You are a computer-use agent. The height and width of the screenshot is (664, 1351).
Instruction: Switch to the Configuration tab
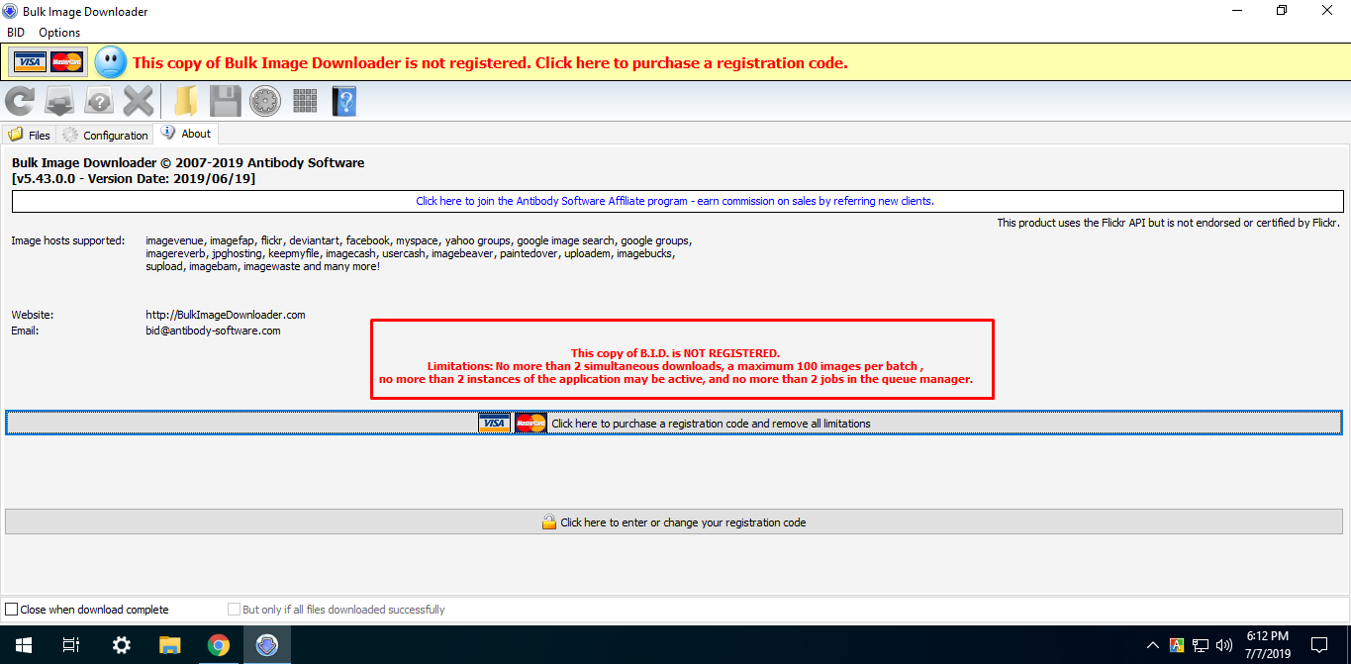(104, 135)
